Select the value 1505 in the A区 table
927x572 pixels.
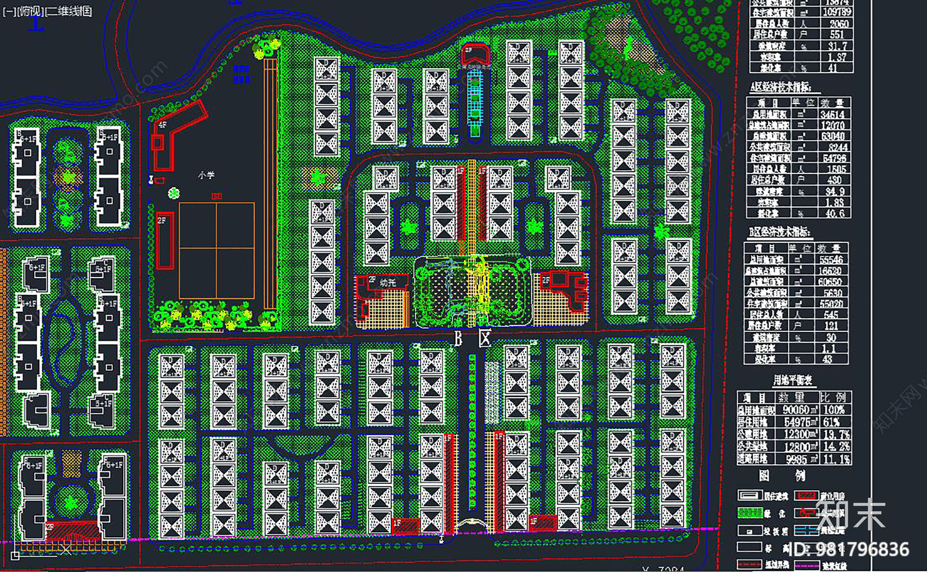(x=835, y=169)
